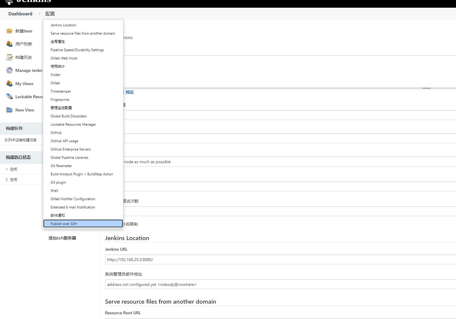Open the New View link
The height and width of the screenshot is (319, 456).
pyautogui.click(x=25, y=110)
